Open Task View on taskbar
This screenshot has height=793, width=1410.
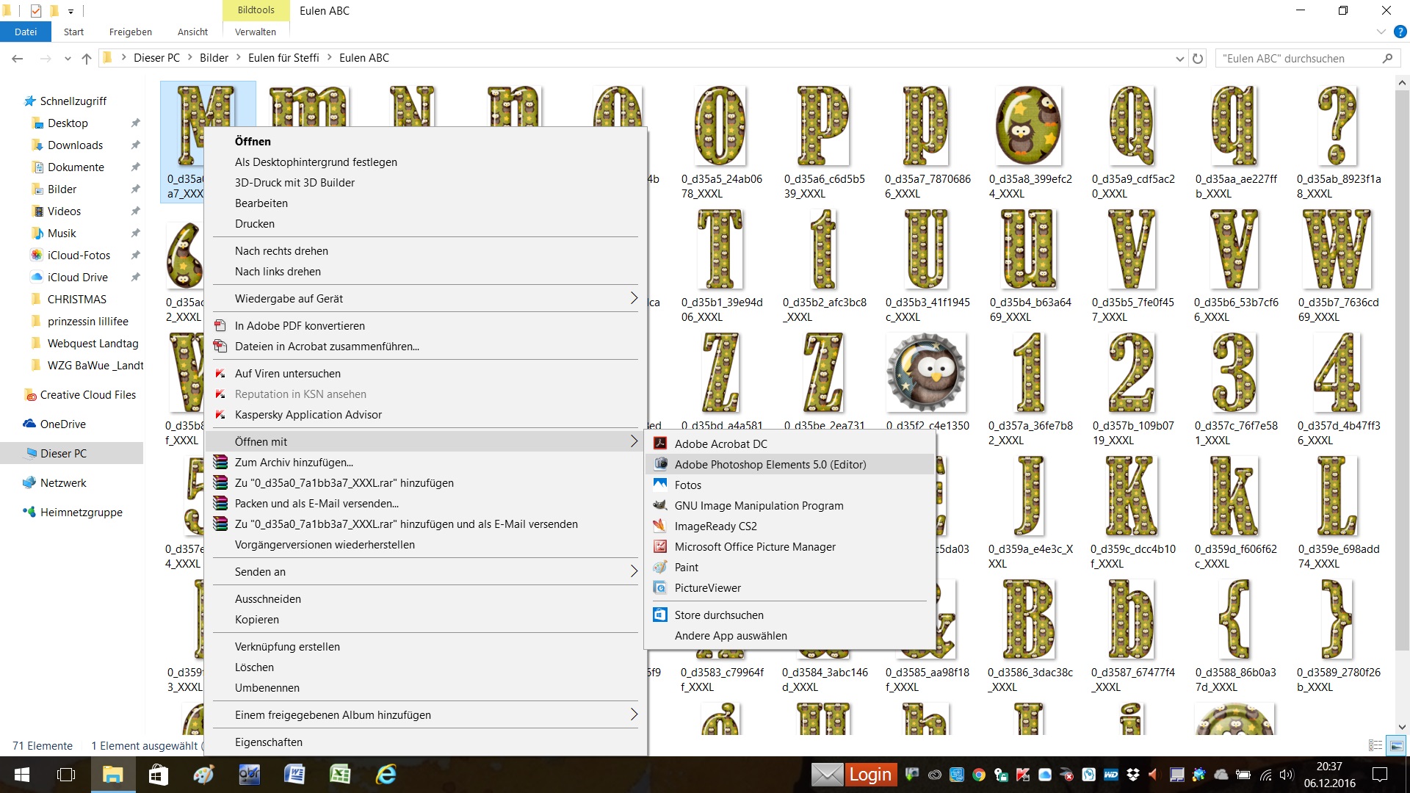coord(66,775)
